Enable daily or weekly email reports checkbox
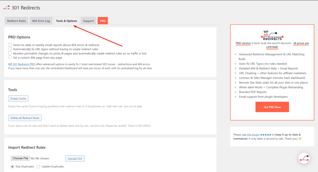Screen dimensions: 318x172 pyautogui.click(x=10, y=45)
